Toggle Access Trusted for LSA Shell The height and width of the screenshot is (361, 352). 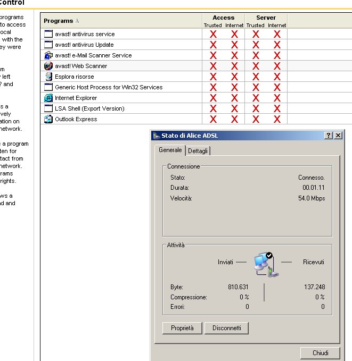[213, 108]
